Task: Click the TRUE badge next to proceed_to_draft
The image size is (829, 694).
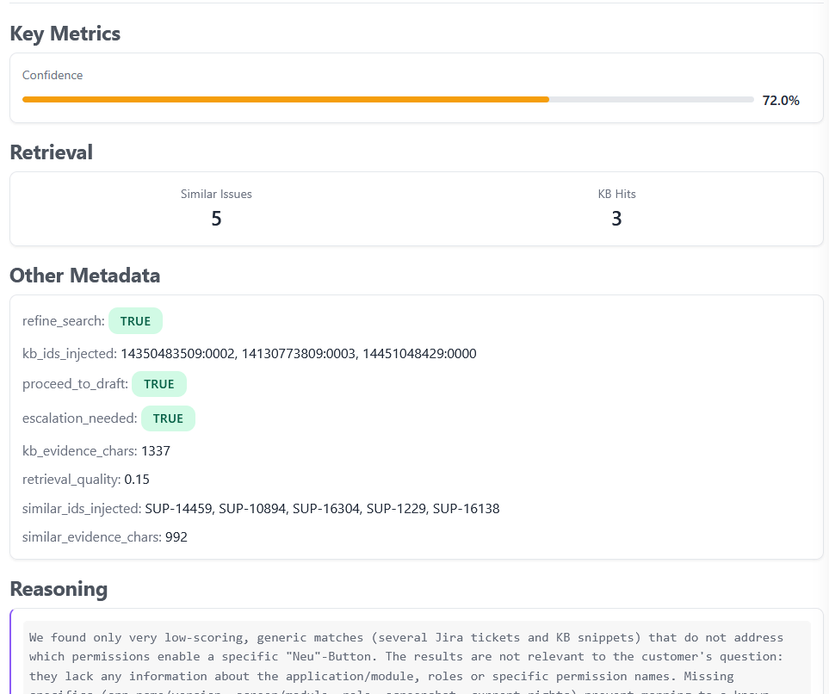Action: (x=158, y=384)
